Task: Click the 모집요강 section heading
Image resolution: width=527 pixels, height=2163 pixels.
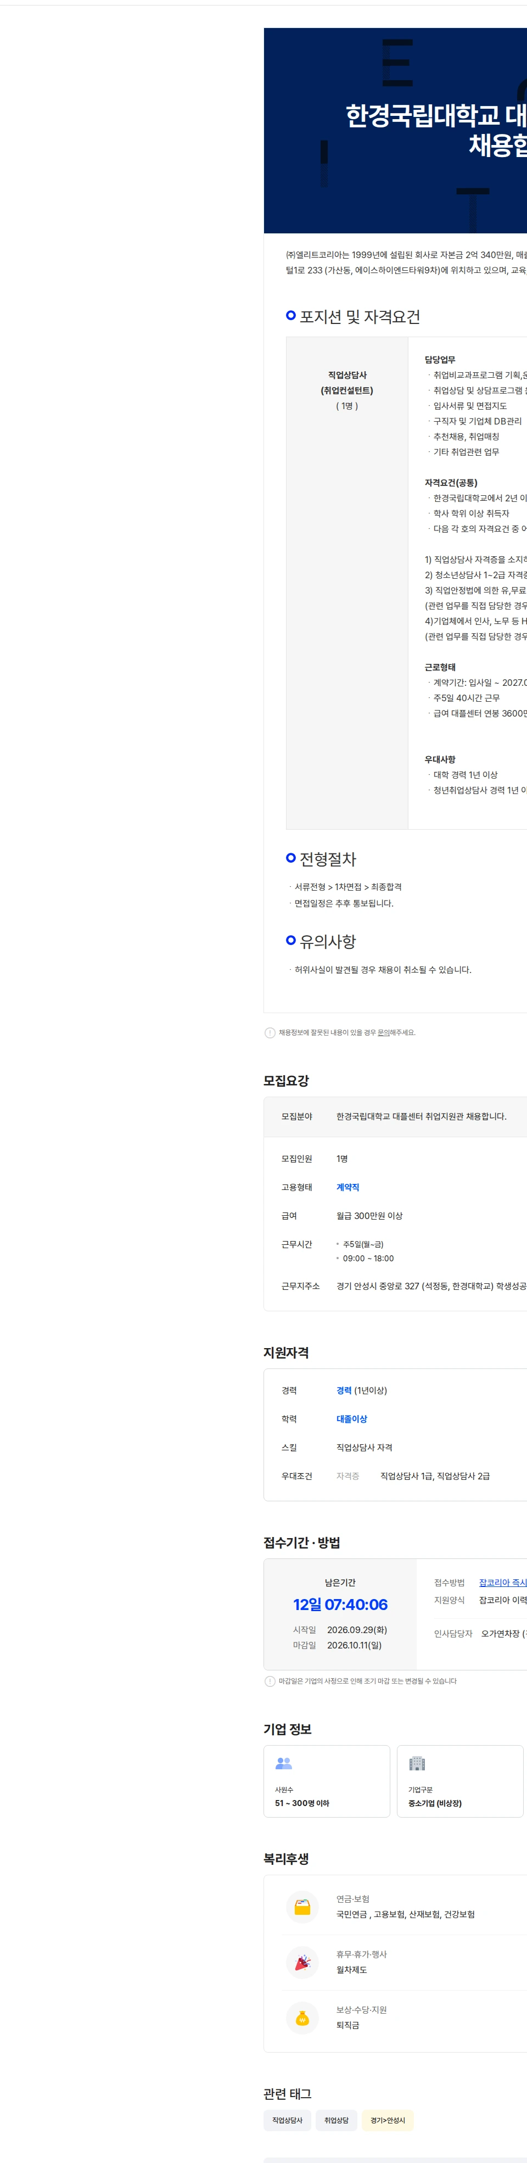Action: tap(286, 1081)
